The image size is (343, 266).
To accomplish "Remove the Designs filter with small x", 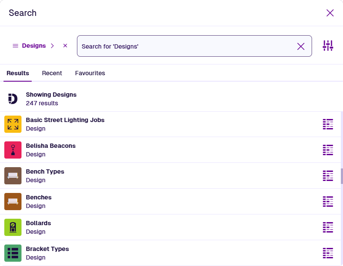I will (x=65, y=46).
